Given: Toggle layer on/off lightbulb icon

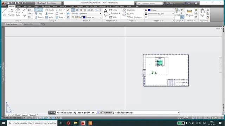Looking at the screenshot, I should tap(73, 17).
